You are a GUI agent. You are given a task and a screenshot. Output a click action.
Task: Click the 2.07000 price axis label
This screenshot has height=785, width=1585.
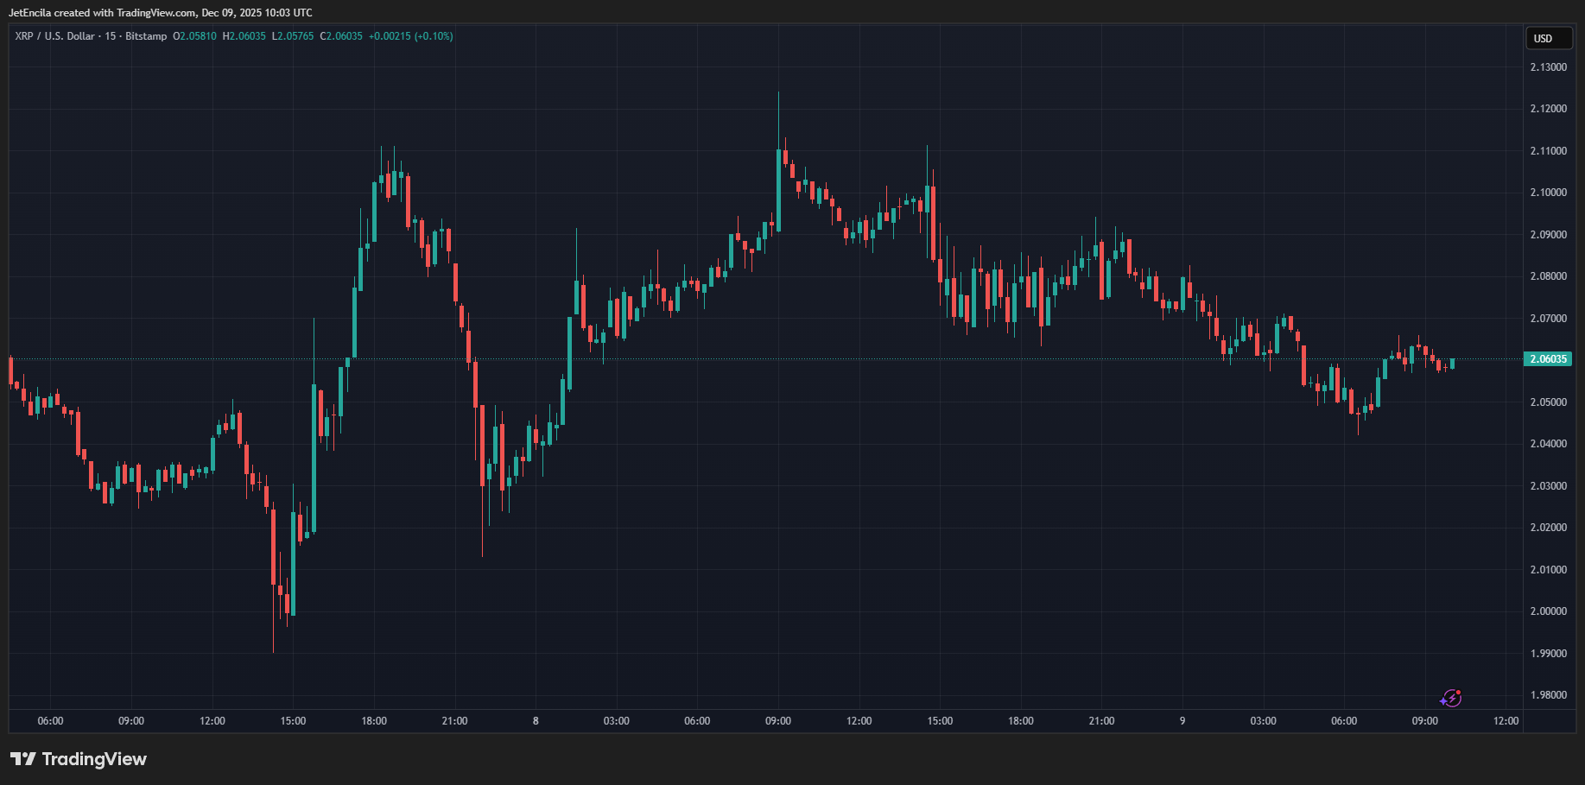(x=1549, y=319)
